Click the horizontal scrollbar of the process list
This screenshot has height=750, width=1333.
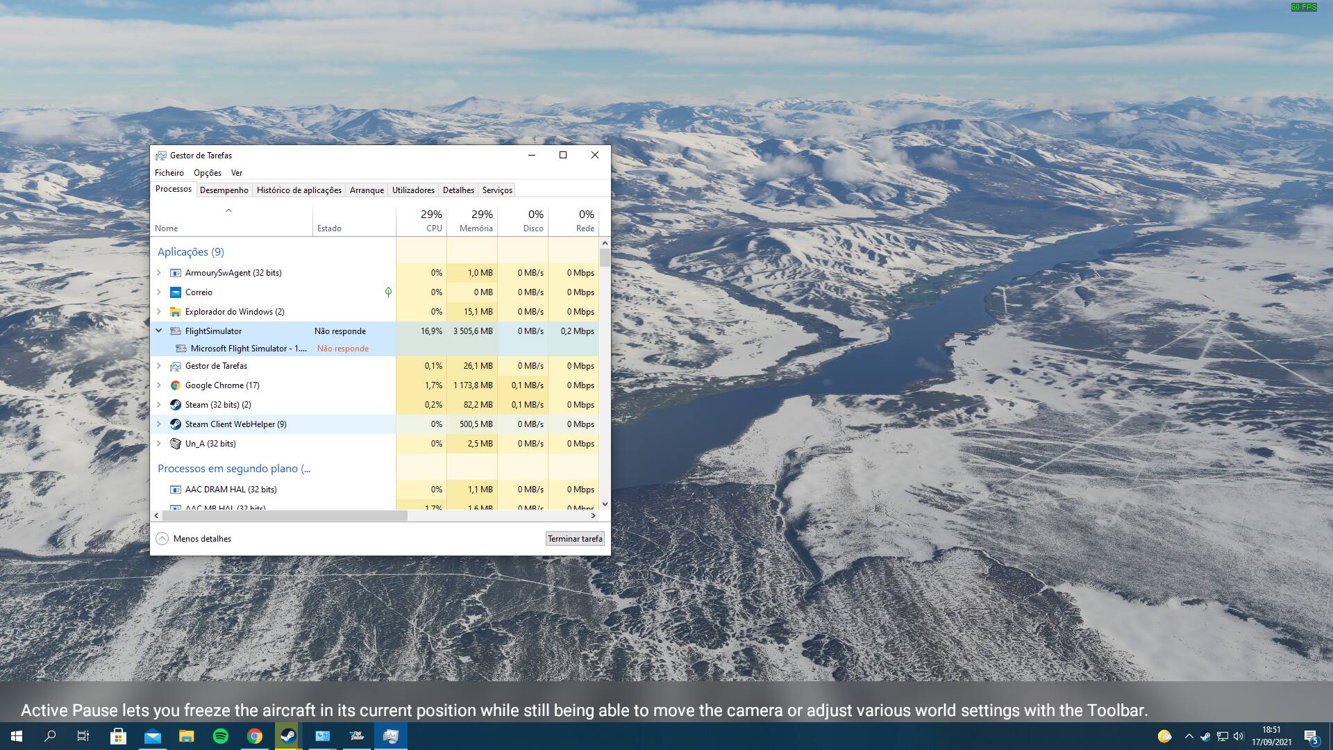coord(285,516)
